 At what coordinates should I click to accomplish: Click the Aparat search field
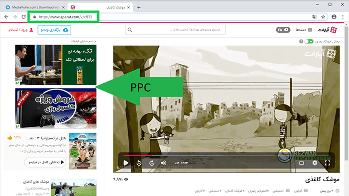coord(175,30)
